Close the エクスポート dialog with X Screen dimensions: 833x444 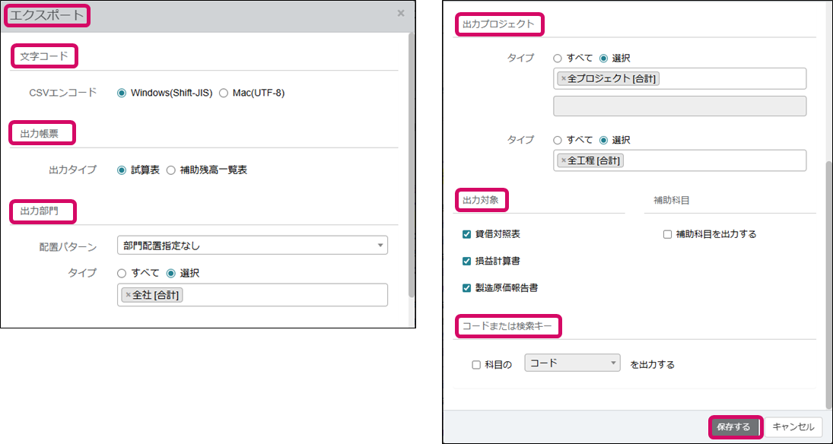coord(401,13)
